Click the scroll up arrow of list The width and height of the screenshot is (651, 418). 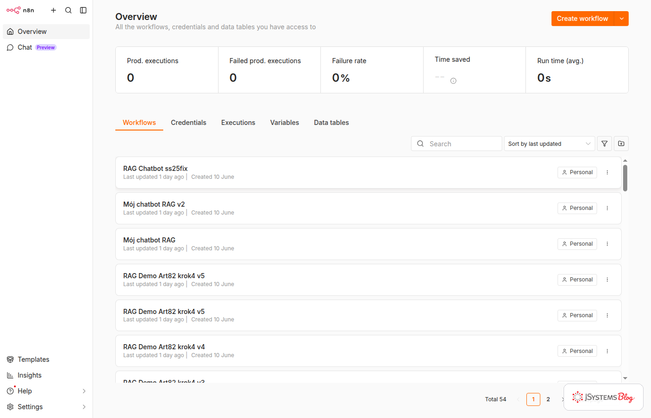coord(625,160)
